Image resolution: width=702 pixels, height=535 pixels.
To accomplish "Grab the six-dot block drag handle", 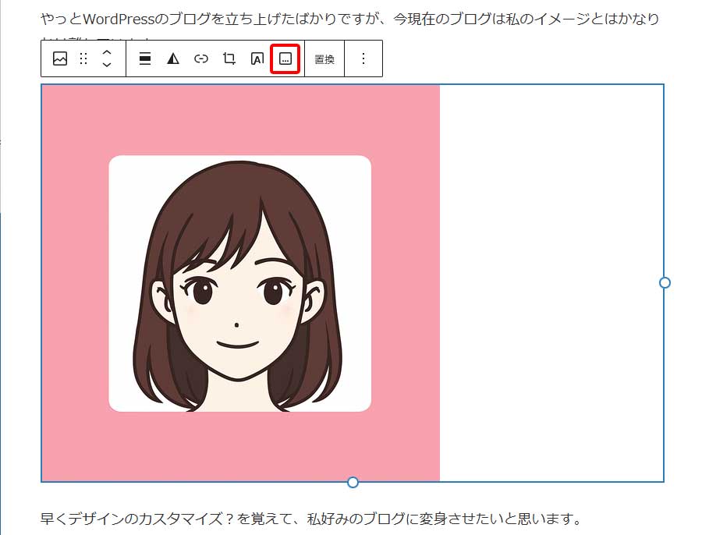I will [84, 58].
